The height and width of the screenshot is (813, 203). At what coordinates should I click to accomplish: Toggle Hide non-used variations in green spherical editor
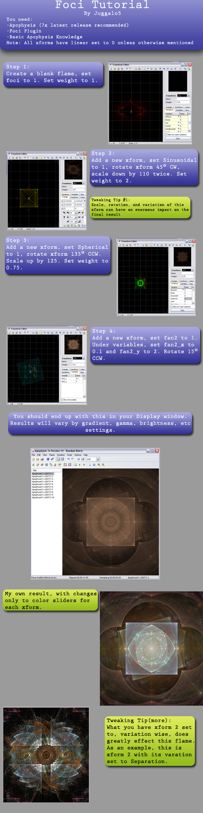pos(171,307)
